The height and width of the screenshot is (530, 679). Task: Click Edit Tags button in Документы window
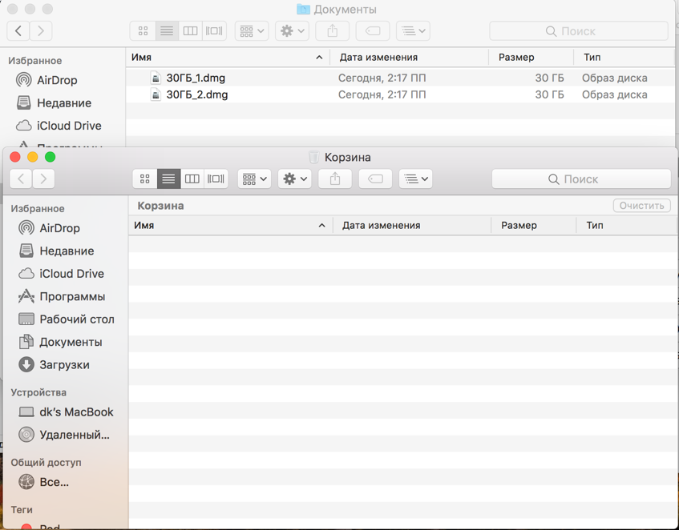373,31
